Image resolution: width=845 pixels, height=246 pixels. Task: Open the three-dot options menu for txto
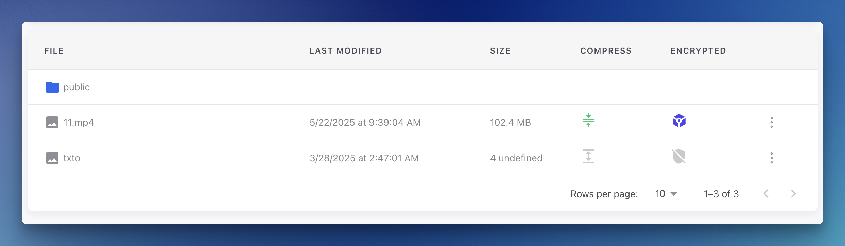point(771,158)
